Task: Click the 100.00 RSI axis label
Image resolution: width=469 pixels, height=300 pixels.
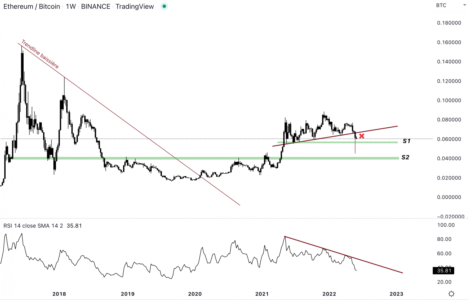Action: [x=446, y=225]
